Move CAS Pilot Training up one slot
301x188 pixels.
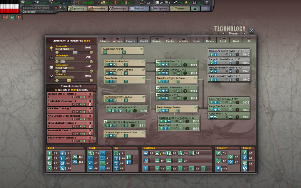[81, 112]
